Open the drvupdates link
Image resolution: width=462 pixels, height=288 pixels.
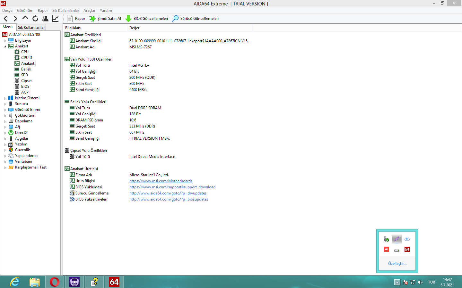pyautogui.click(x=168, y=193)
